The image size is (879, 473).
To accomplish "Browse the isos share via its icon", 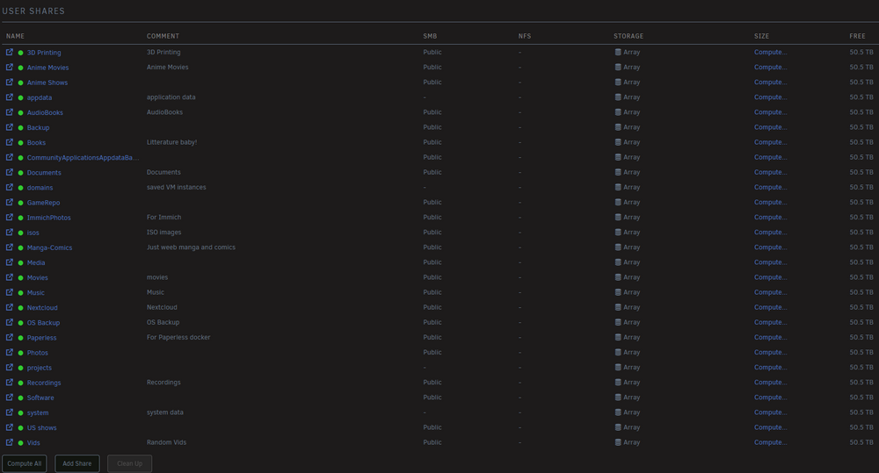I will [10, 233].
